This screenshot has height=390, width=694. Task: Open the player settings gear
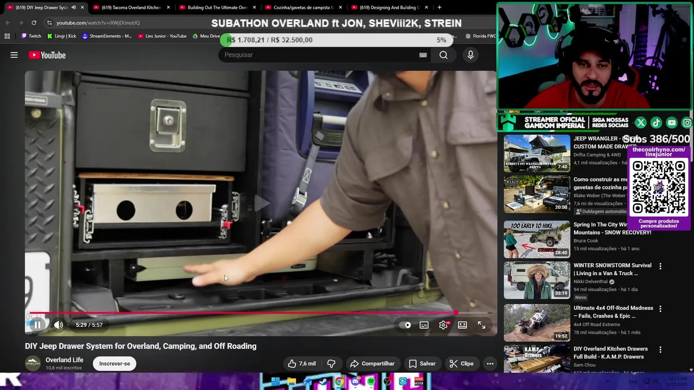pyautogui.click(x=444, y=325)
